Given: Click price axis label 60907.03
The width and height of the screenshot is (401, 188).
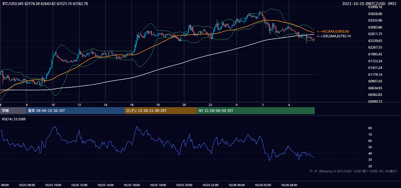Looking at the screenshot, I should [x=375, y=81].
